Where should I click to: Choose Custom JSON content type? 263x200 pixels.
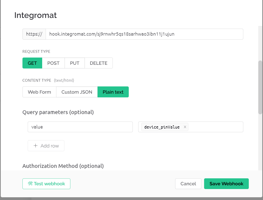tap(77, 92)
